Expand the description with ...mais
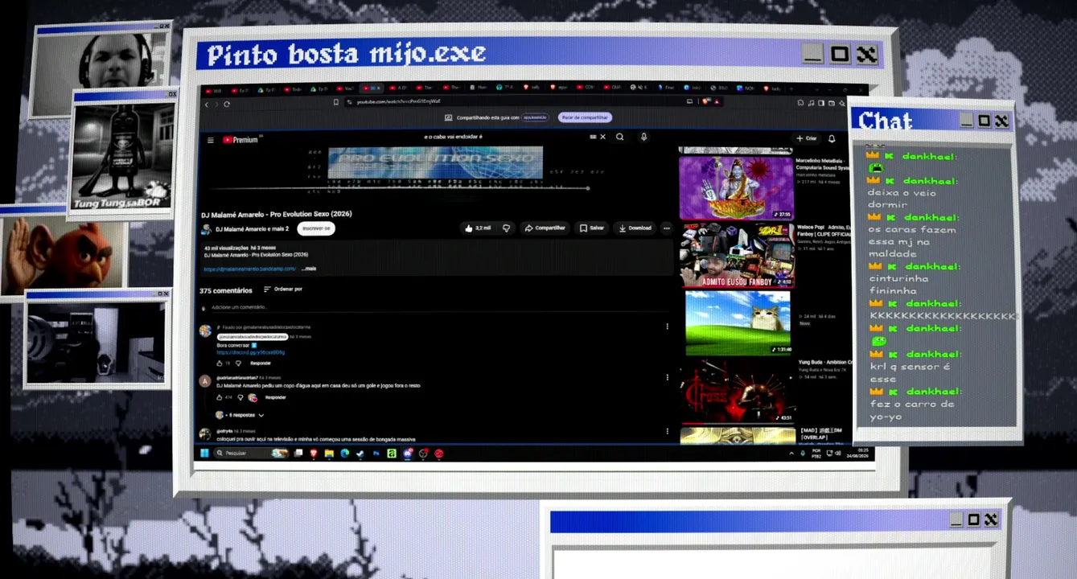The width and height of the screenshot is (1077, 579). click(309, 269)
